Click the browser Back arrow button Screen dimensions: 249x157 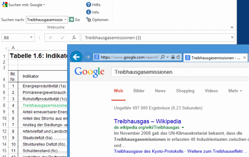pyautogui.click(x=76, y=57)
